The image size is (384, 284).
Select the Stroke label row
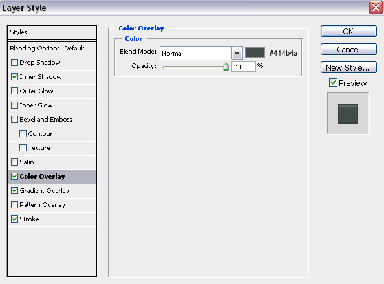pyautogui.click(x=52, y=219)
